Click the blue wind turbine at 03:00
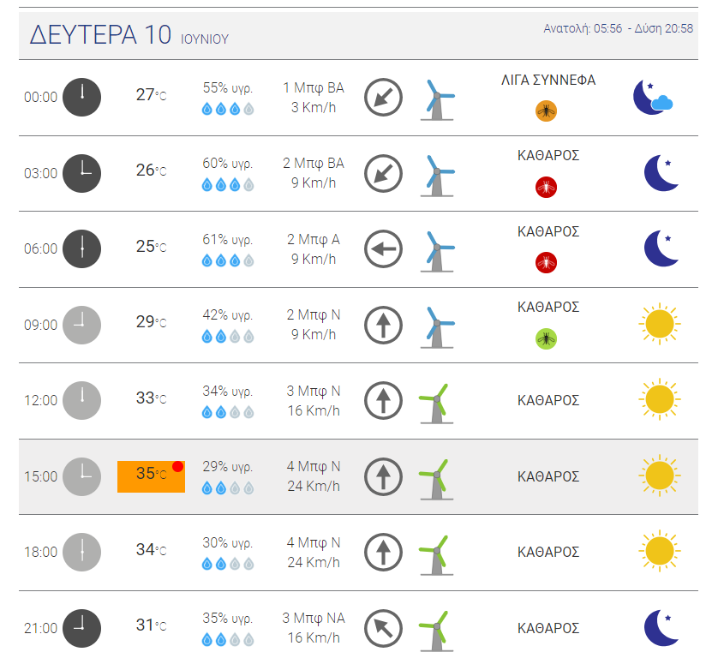The image size is (712, 664). pos(438,173)
